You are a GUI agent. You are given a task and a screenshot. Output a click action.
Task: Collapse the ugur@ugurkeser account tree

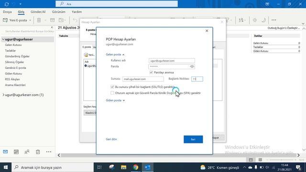(3, 39)
